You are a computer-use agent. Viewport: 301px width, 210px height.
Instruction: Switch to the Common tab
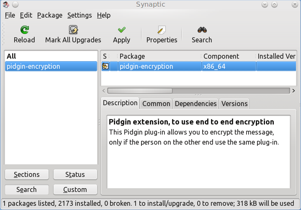(156, 104)
